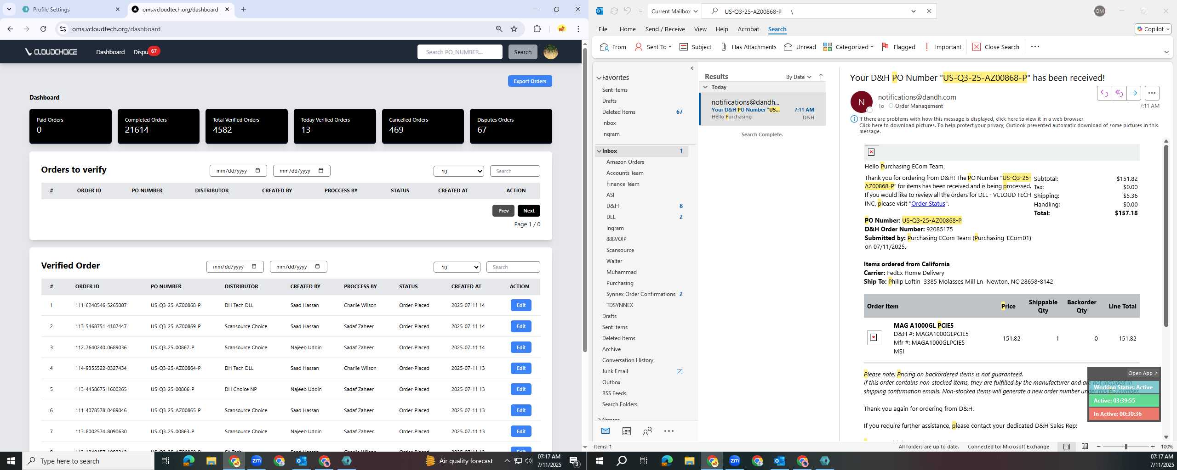The width and height of the screenshot is (1177, 470).
Task: Open the Sent To filter dropdown
Action: tap(653, 47)
